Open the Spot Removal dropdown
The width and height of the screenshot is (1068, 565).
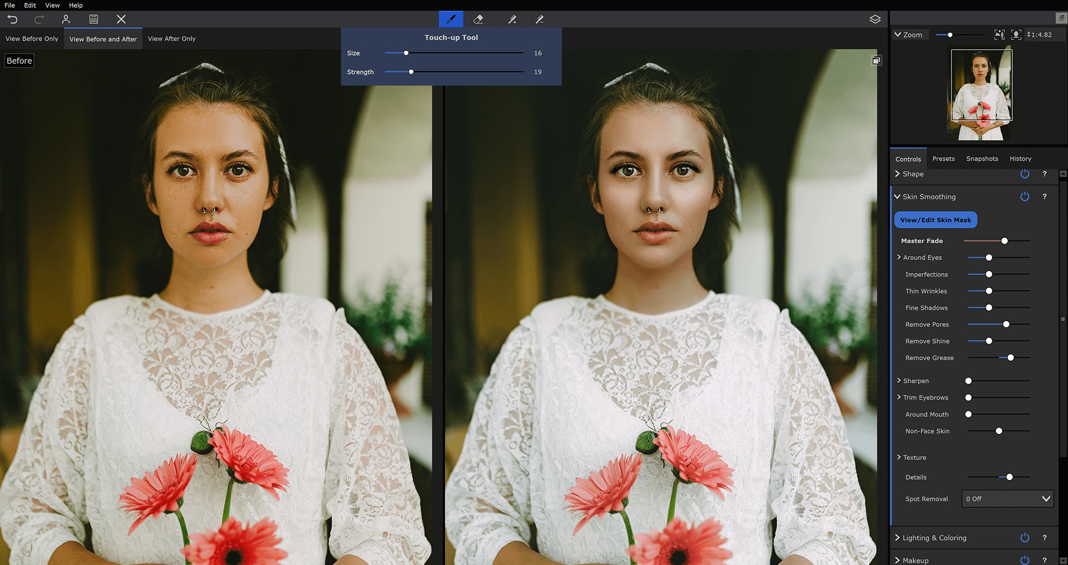[1007, 499]
